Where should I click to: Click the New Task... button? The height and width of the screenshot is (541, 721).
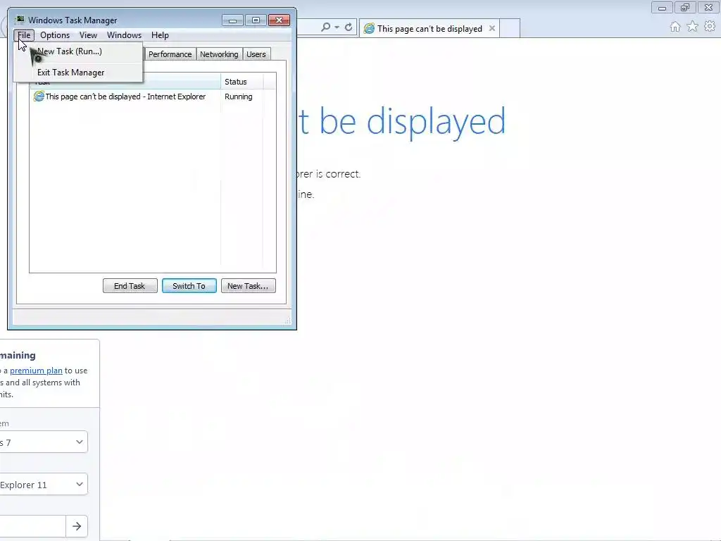249,286
